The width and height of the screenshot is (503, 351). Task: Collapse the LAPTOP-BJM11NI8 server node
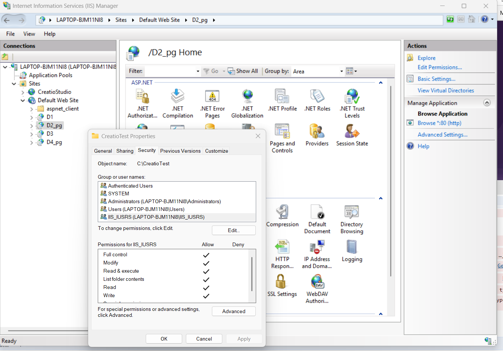coord(5,67)
